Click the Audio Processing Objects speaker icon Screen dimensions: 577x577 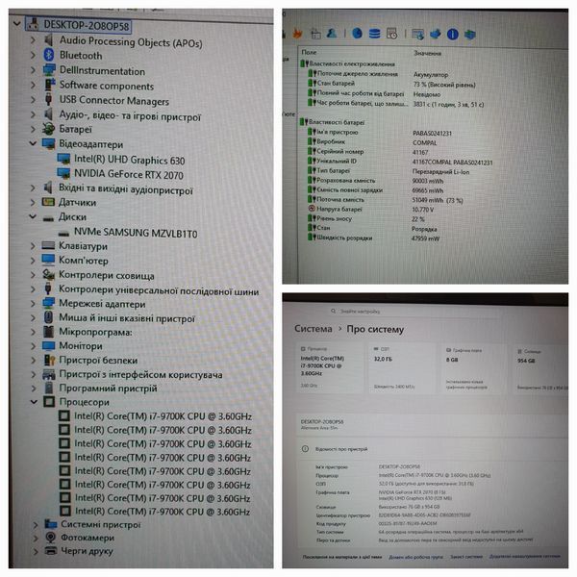coord(48,39)
